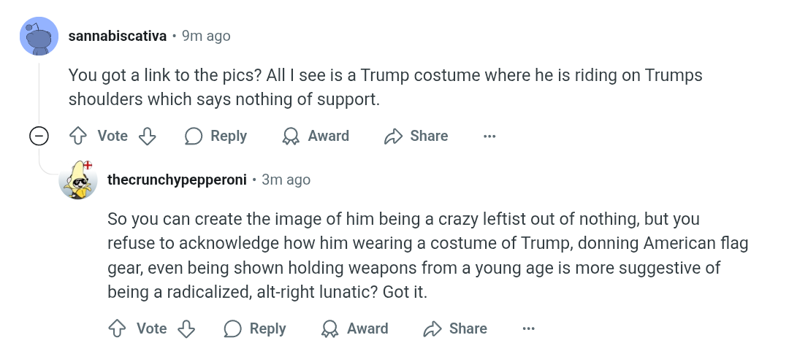The width and height of the screenshot is (789, 354).
Task: Click Share arrow icon on thecrunchypepperoni's reply
Action: [432, 328]
